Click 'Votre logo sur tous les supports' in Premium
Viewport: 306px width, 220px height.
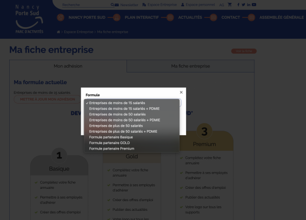point(203,209)
